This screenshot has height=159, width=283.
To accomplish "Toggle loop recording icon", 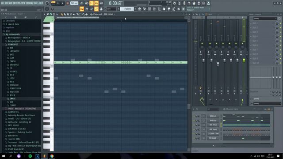I will tap(101, 3).
